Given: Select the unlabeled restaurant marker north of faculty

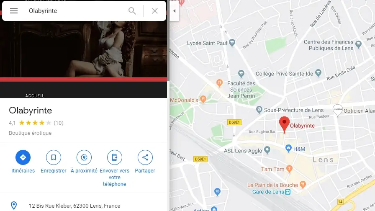Looking at the screenshot, I should click(219, 83).
